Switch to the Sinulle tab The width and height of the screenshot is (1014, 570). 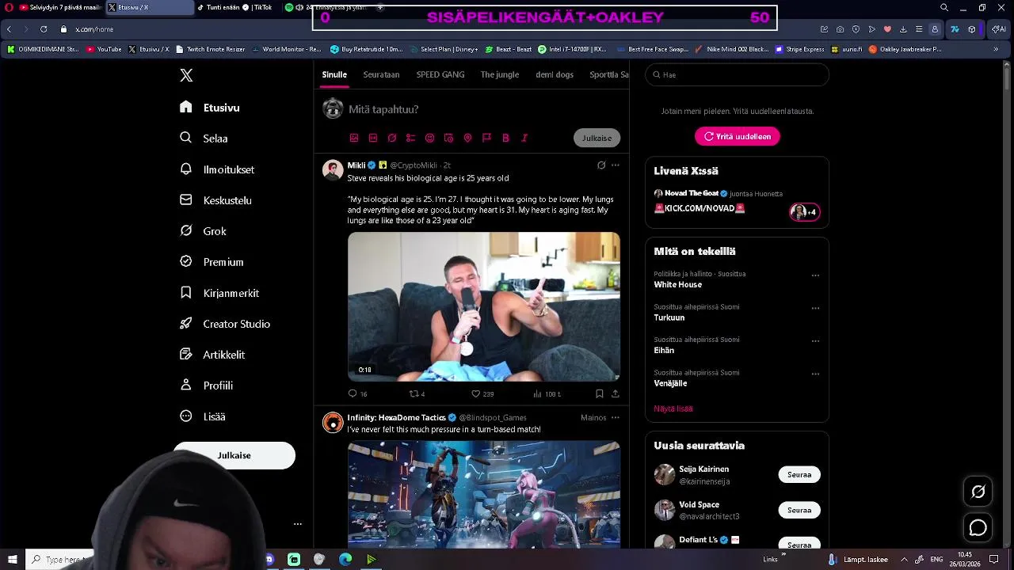click(x=334, y=74)
